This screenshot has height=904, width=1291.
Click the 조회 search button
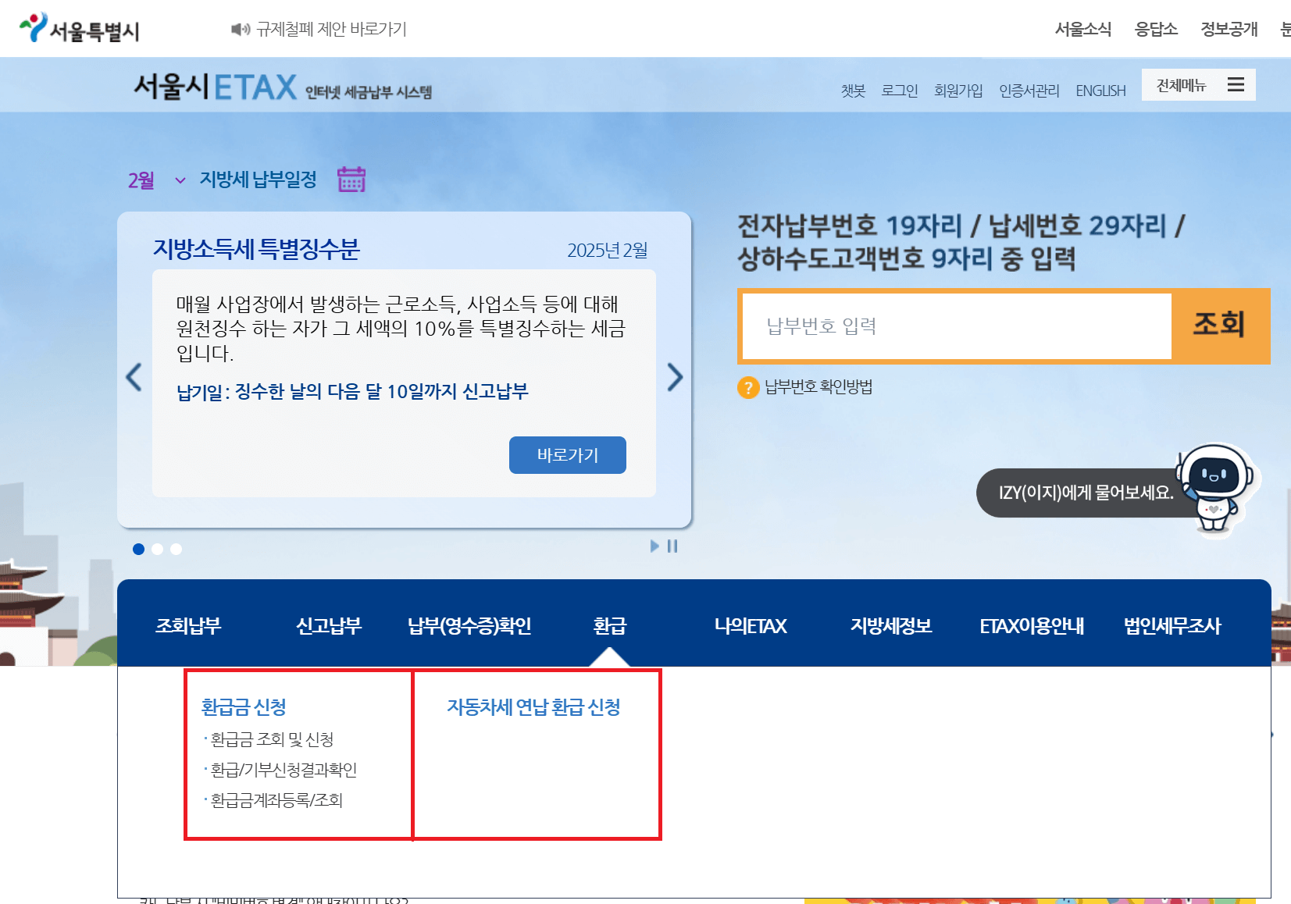coord(1219,326)
